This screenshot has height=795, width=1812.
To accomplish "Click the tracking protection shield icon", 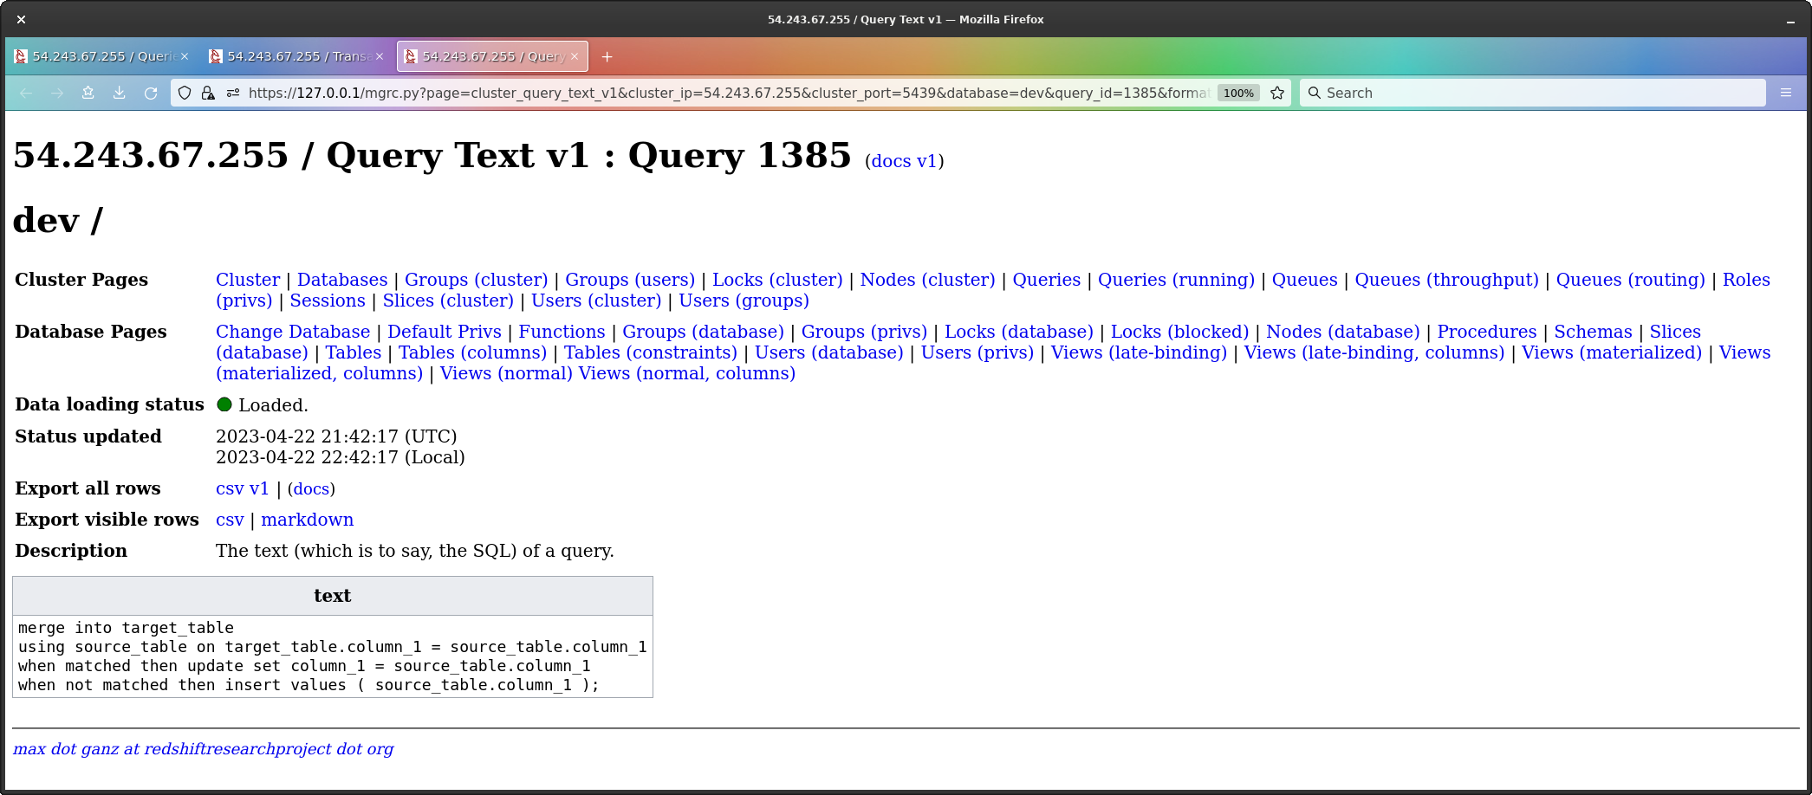I will point(185,93).
